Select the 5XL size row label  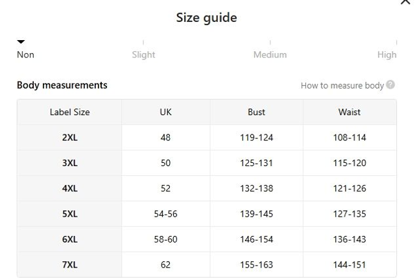69,214
